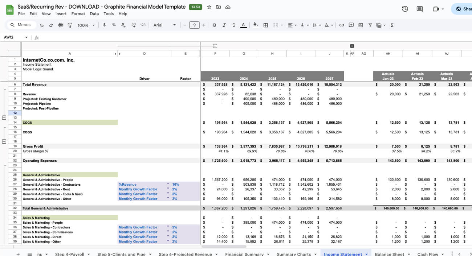The image size is (472, 256).
Task: Undo the last action
Action: coord(42,25)
